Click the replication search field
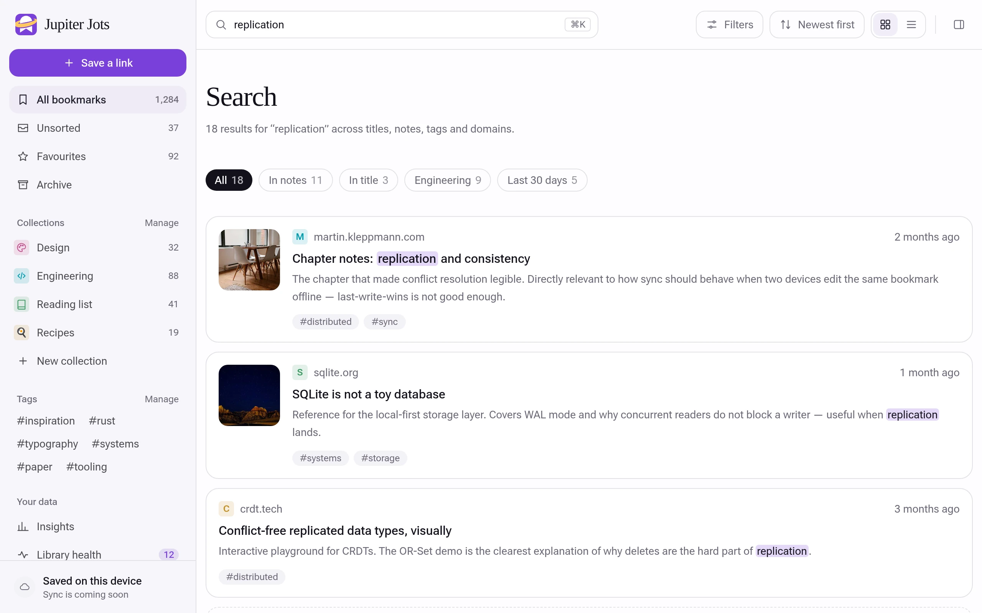This screenshot has height=613, width=982. click(402, 25)
